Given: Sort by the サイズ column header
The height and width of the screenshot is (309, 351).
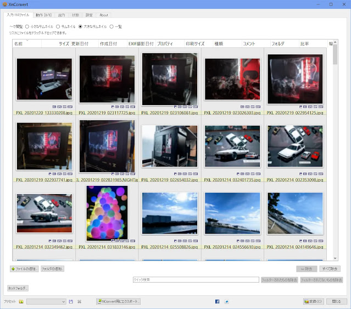Looking at the screenshot, I should pyautogui.click(x=55, y=43).
